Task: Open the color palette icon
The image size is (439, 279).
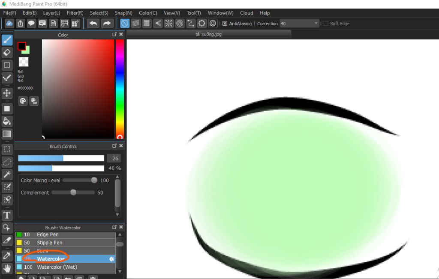Action: pos(23,101)
